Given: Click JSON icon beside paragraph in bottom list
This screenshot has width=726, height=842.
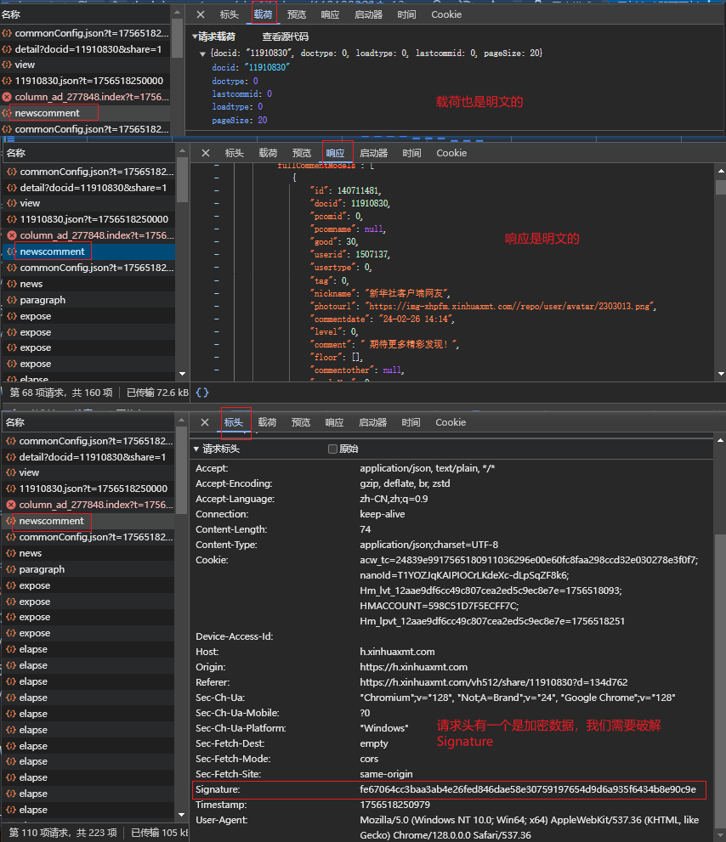Looking at the screenshot, I should tap(11, 569).
